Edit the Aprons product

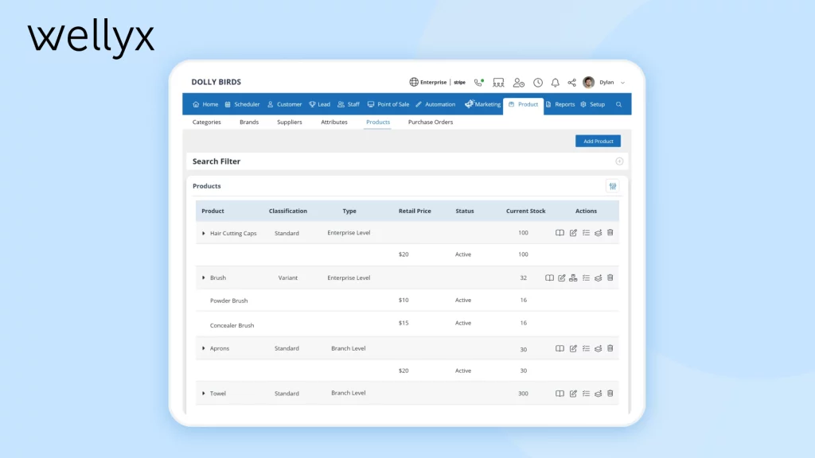(573, 348)
